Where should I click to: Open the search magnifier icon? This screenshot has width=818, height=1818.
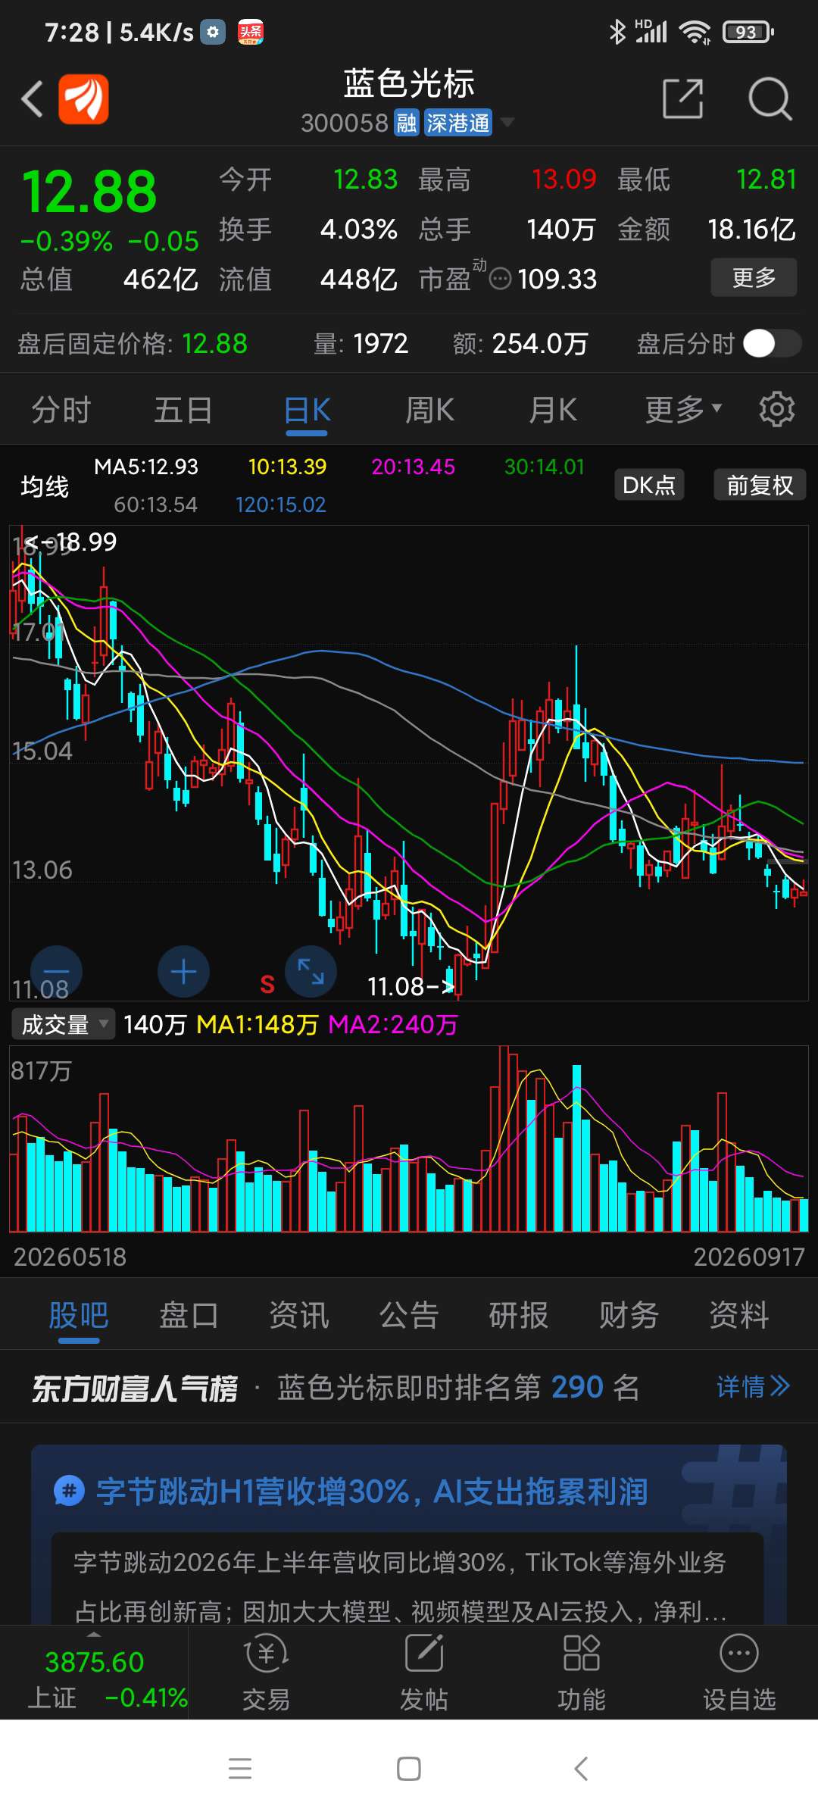point(770,98)
